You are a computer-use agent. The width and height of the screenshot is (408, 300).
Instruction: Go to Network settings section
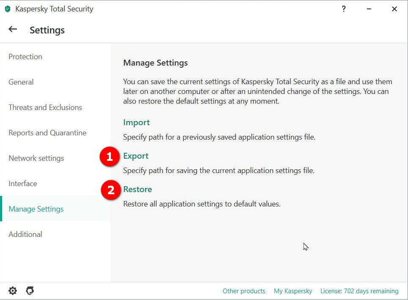point(36,158)
